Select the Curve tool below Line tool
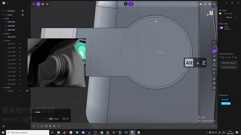 214,46
